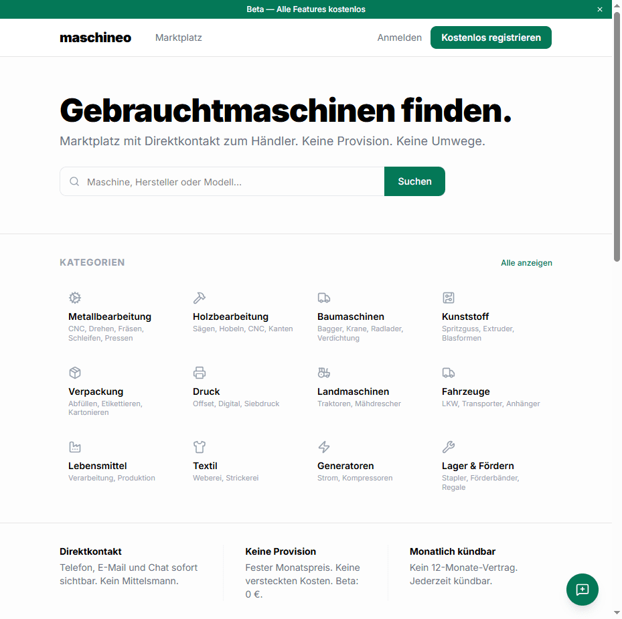This screenshot has width=622, height=619.
Task: Click the Textil shirt icon
Action: coord(200,447)
